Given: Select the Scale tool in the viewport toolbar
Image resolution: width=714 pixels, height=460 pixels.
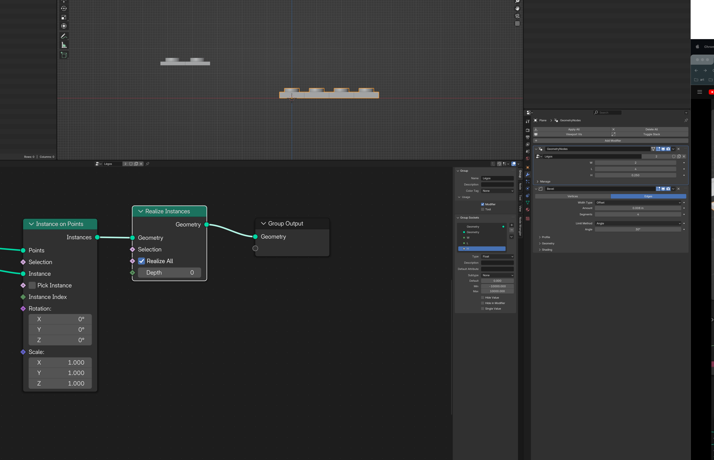Looking at the screenshot, I should (64, 17).
